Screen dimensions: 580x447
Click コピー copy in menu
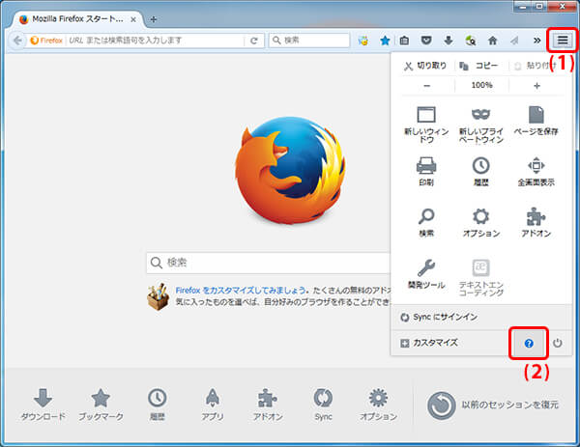(x=479, y=66)
